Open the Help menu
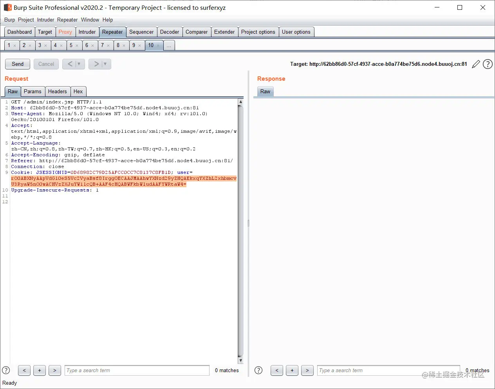This screenshot has width=495, height=389. click(x=108, y=20)
